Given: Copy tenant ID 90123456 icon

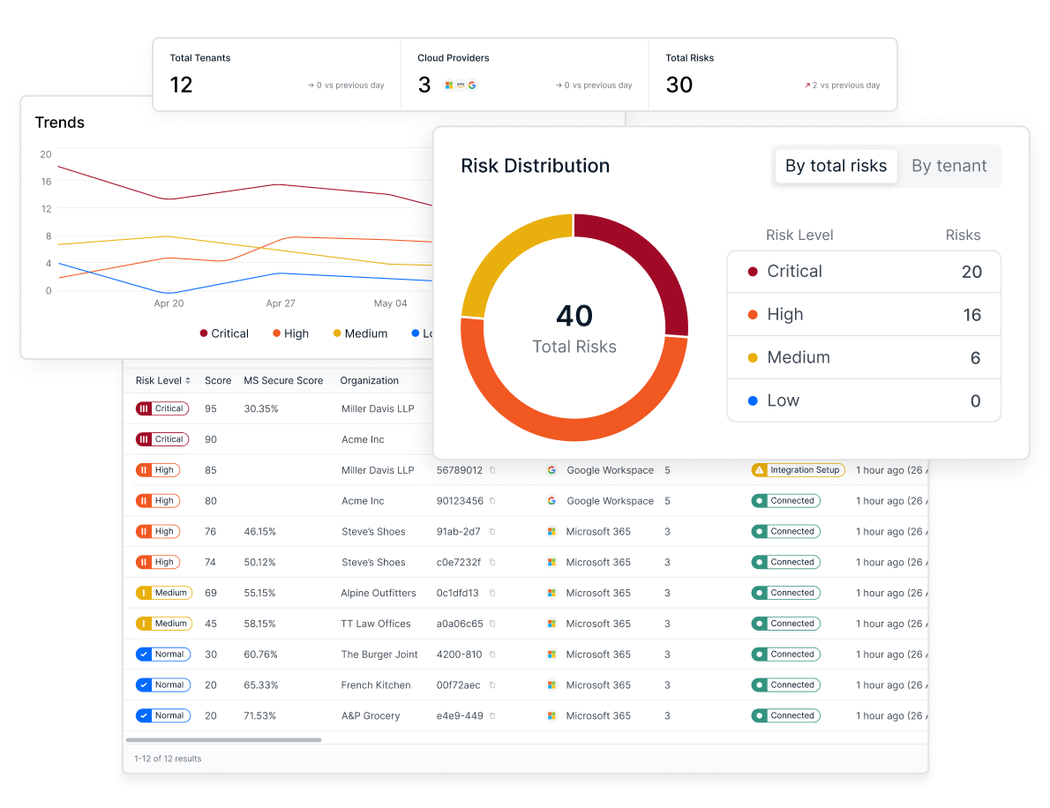Looking at the screenshot, I should click(492, 501).
